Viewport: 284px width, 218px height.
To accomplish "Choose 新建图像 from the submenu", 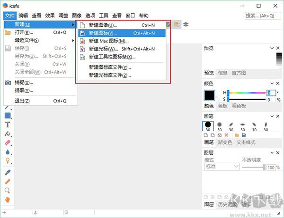I will [122, 25].
